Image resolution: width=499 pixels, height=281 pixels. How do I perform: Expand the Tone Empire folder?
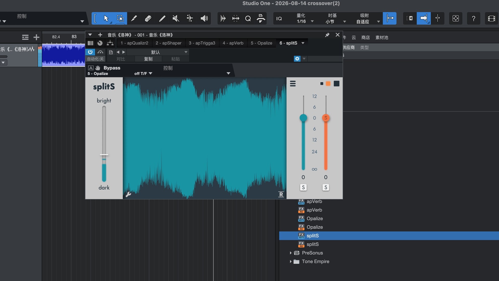point(291,261)
